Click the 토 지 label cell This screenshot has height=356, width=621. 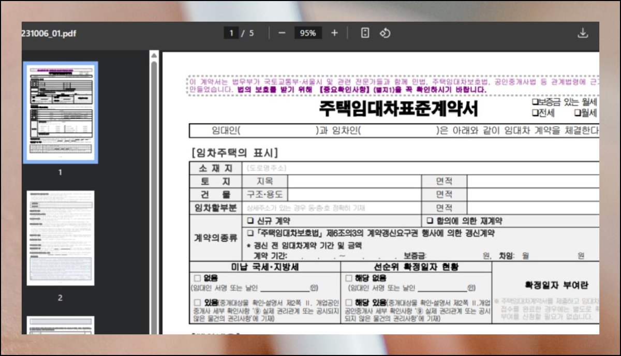pyautogui.click(x=215, y=181)
